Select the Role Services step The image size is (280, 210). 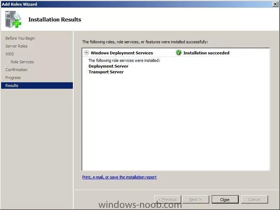pyautogui.click(x=22, y=62)
